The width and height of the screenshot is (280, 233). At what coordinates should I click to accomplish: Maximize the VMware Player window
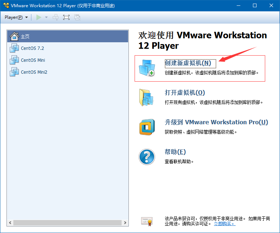(255, 5)
